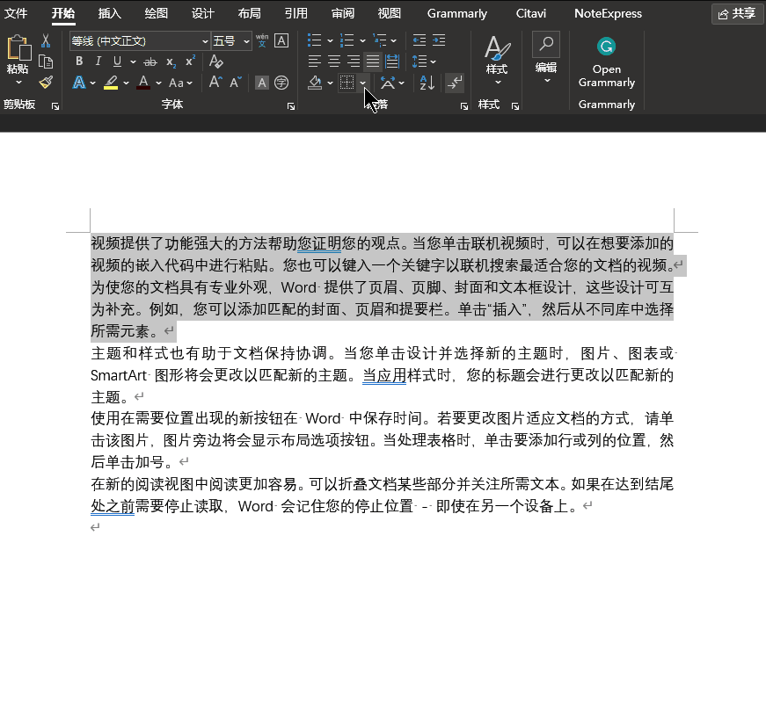Switch to the 布局 ribbon tab

click(249, 13)
